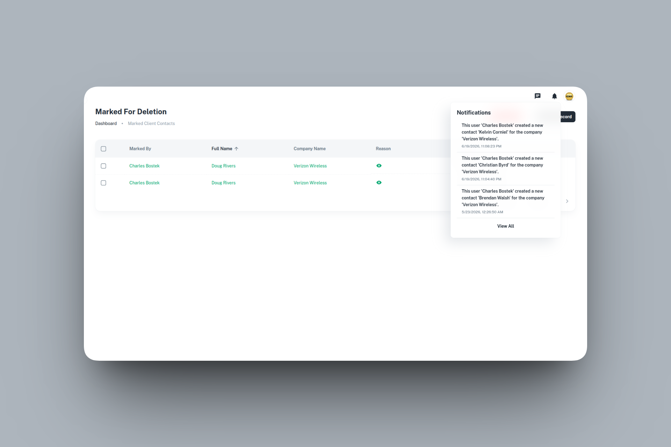Click the 6/19/2026, 11:04:40 PM timestamp

pos(481,179)
